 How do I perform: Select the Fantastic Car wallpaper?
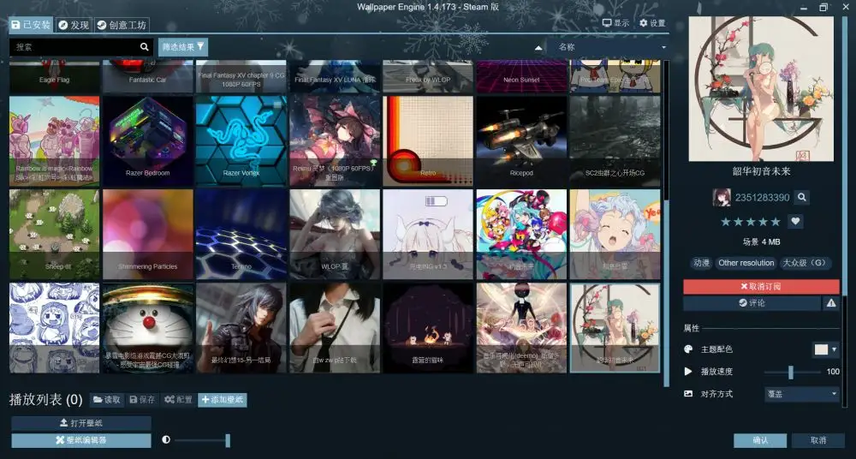[148, 76]
